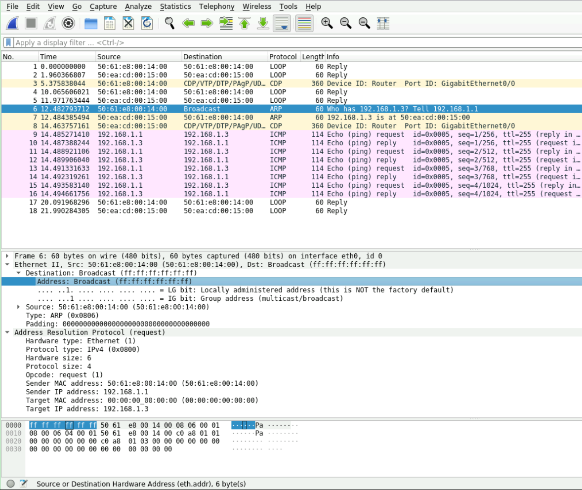The image size is (582, 490).
Task: Close the current capture file icon
Action: point(128,23)
